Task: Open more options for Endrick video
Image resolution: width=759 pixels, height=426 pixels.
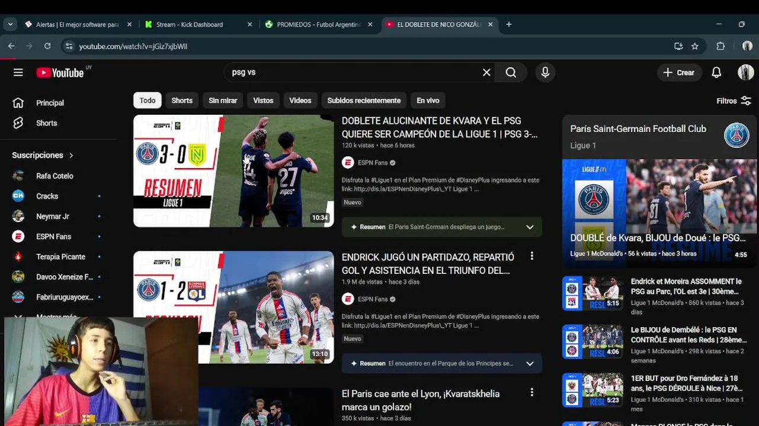Action: pyautogui.click(x=531, y=256)
